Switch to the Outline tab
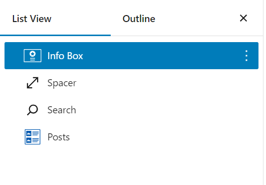This screenshot has height=185, width=266. point(139,19)
